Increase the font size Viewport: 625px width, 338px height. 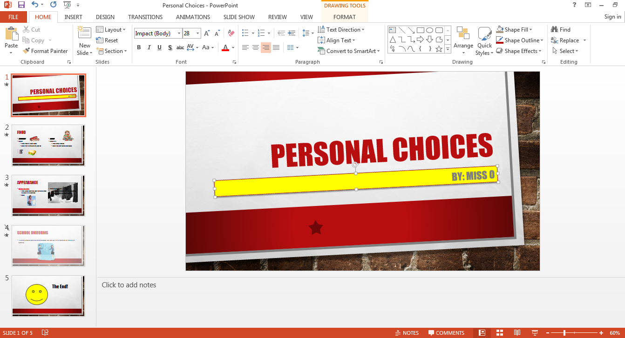coord(207,33)
